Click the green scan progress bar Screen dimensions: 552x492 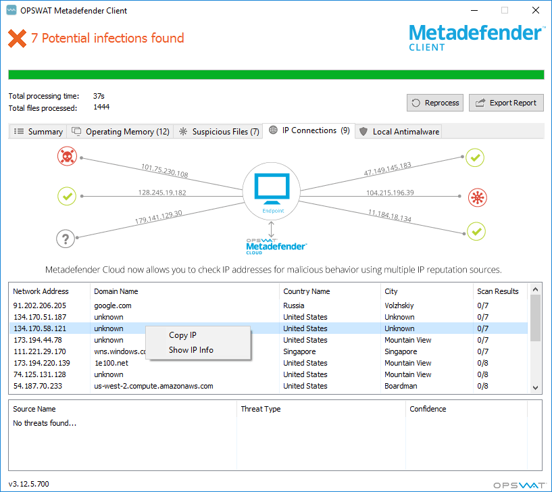tap(276, 74)
